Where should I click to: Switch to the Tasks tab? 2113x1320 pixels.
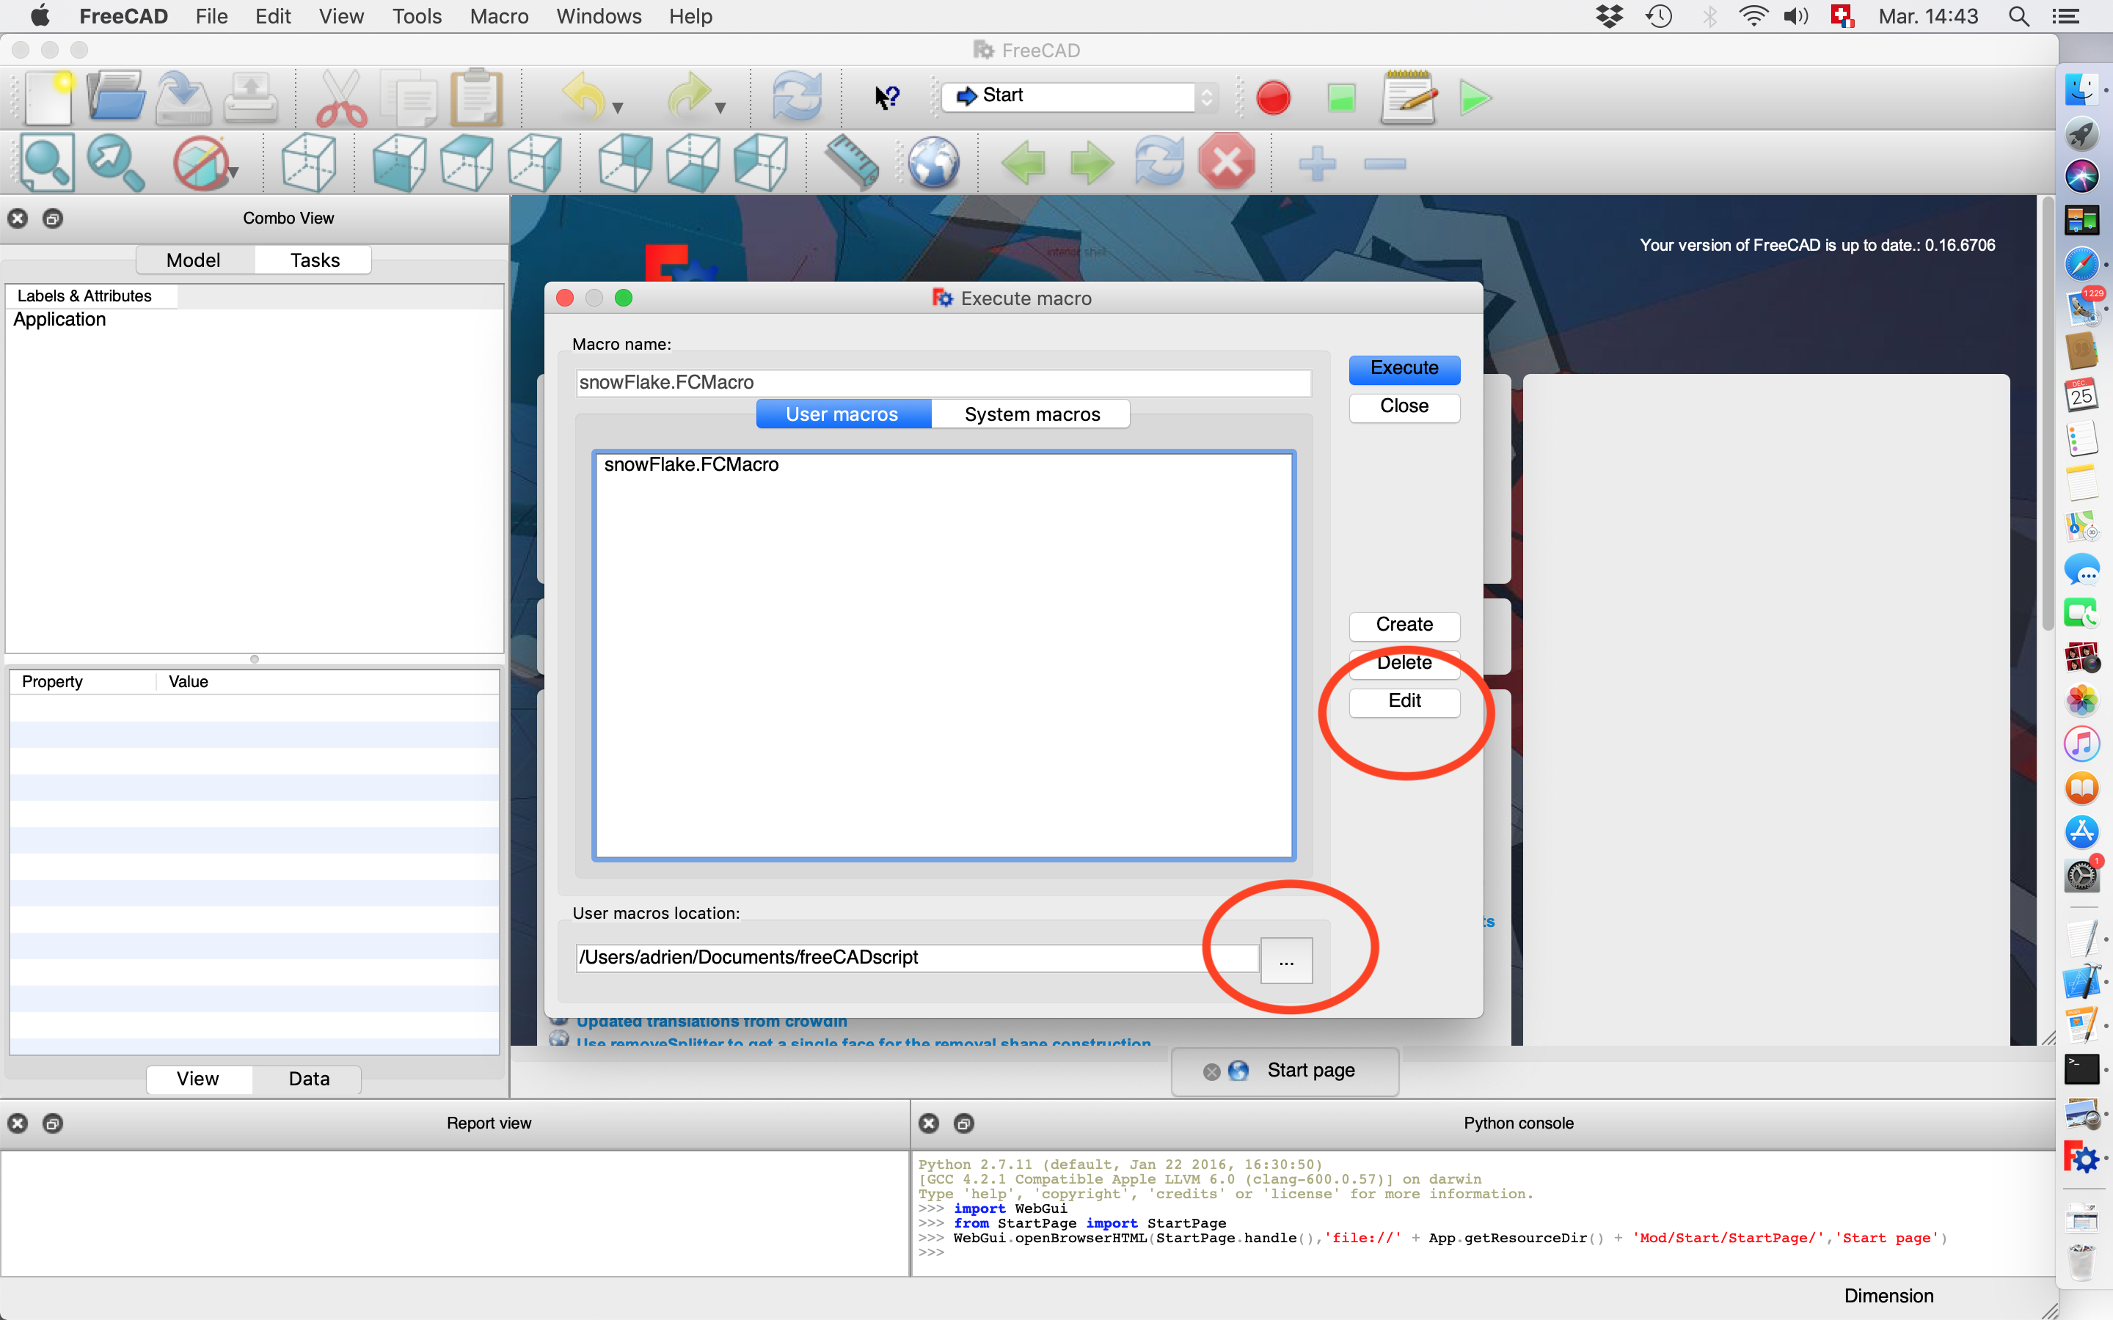click(314, 260)
